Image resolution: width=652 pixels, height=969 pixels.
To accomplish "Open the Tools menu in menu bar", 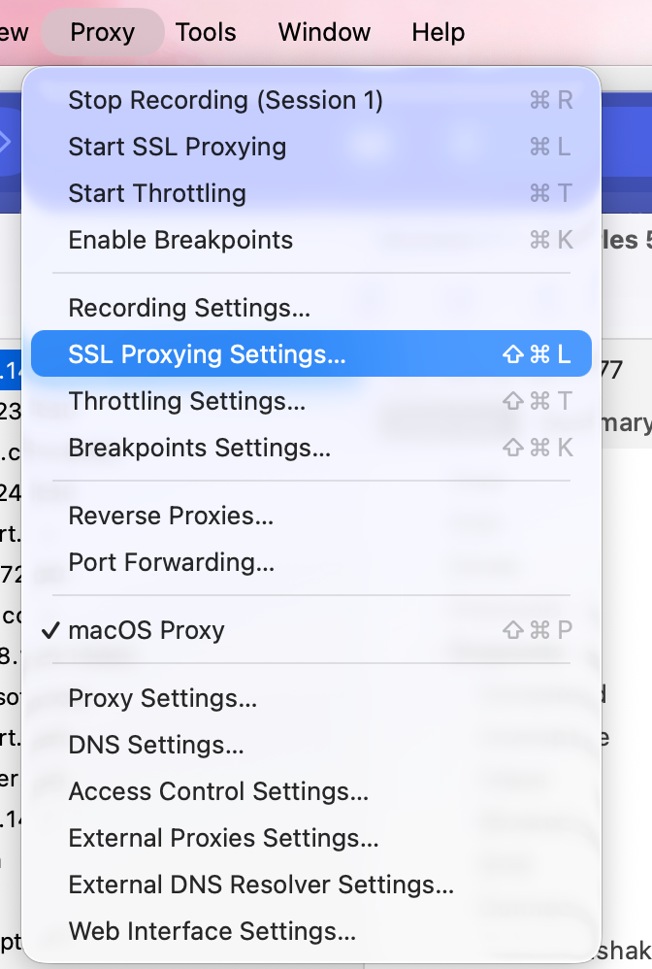I will [x=206, y=32].
